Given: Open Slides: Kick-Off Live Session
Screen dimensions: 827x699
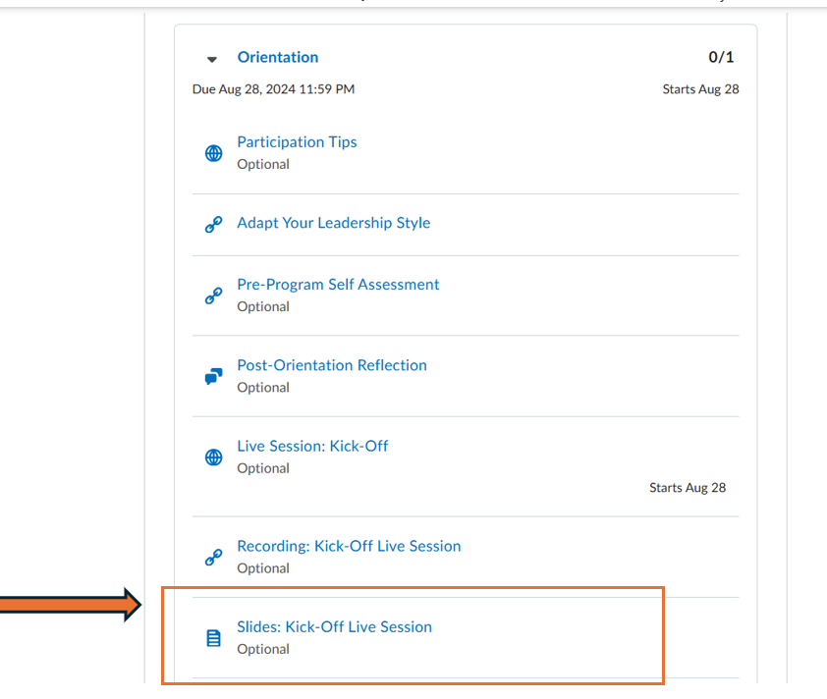Looking at the screenshot, I should pos(334,626).
